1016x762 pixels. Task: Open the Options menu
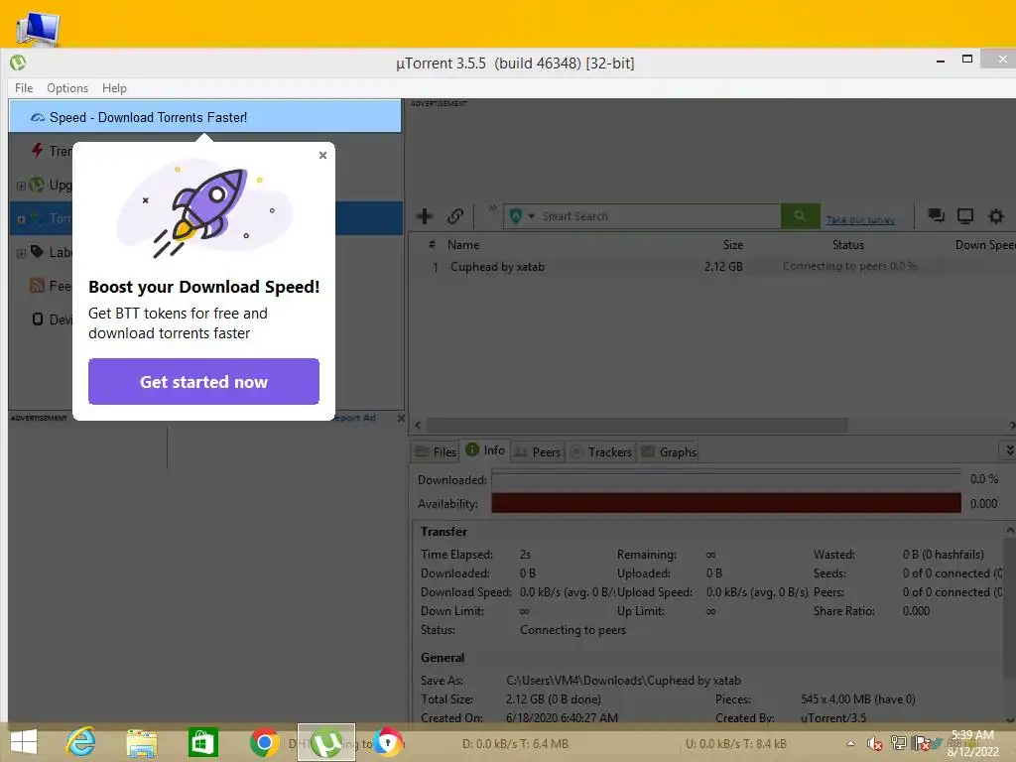(67, 88)
